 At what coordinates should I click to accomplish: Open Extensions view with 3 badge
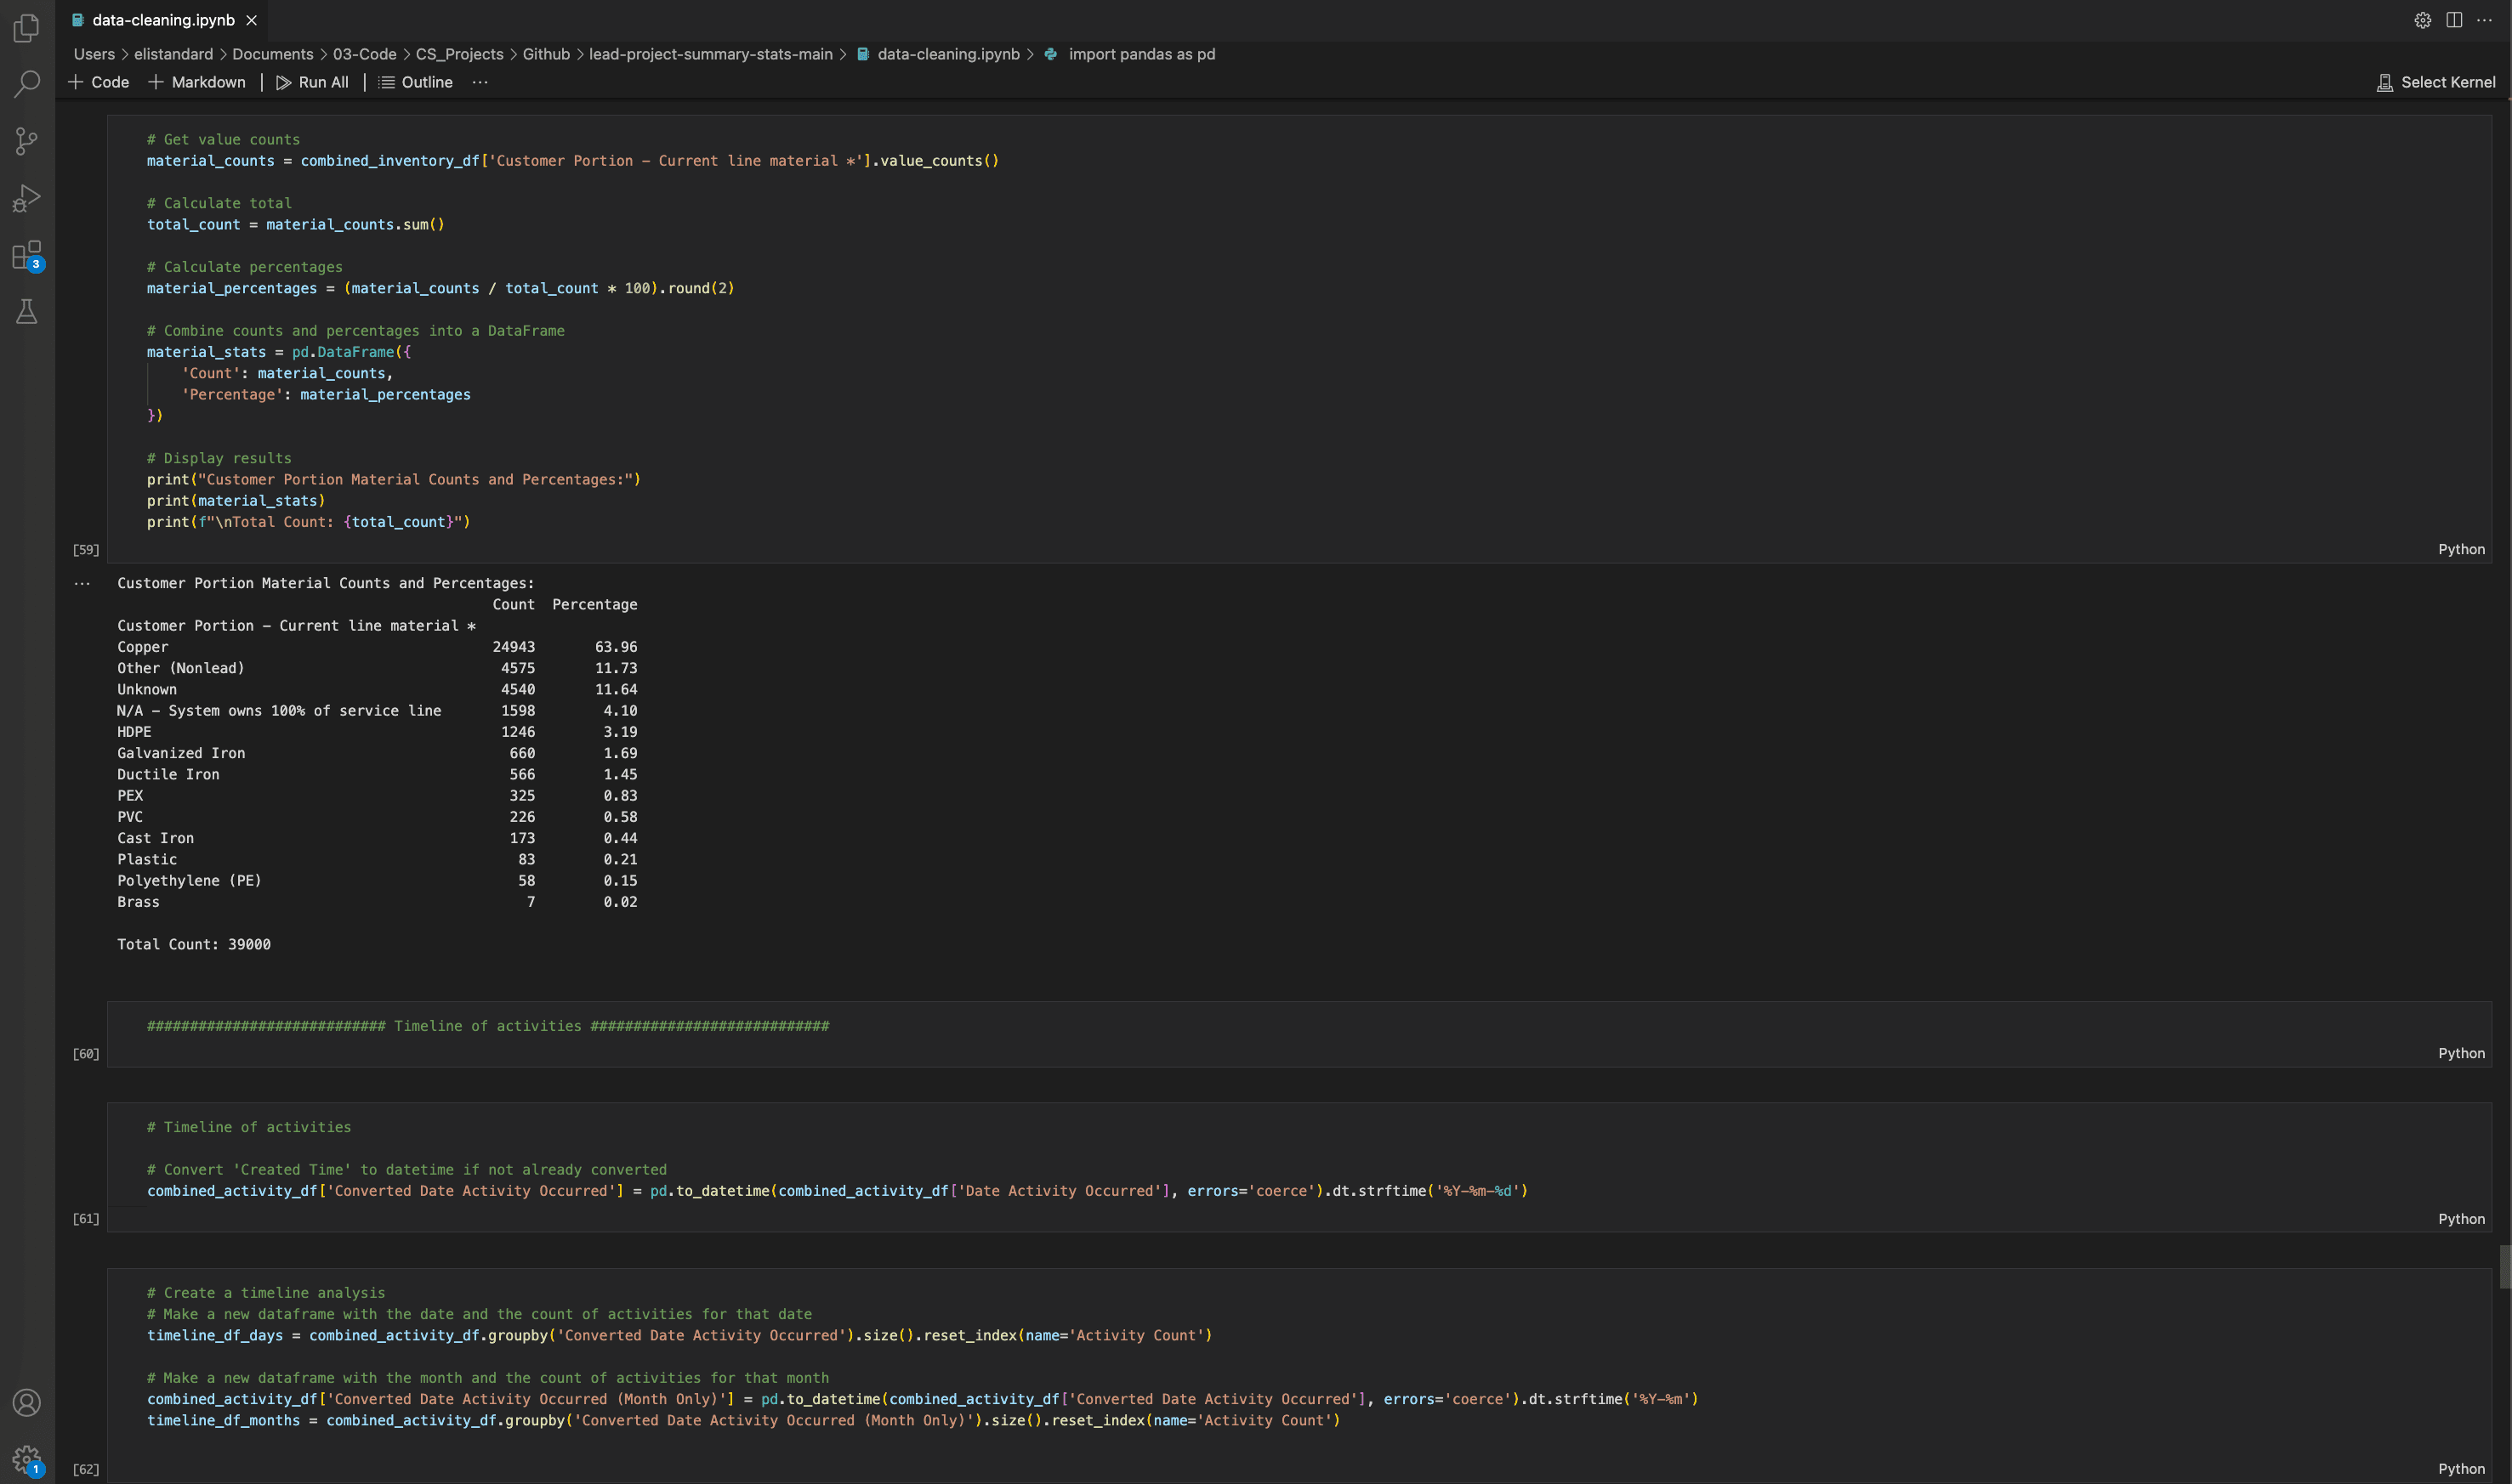27,255
